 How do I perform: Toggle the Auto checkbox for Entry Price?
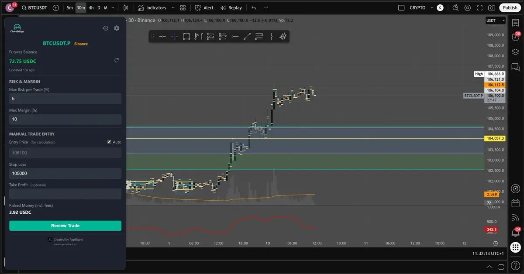point(109,141)
